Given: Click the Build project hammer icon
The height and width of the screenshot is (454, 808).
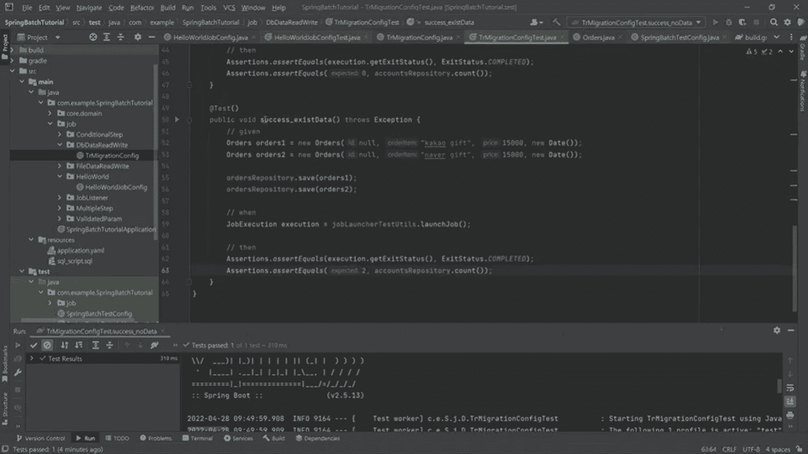Looking at the screenshot, I should pyautogui.click(x=556, y=22).
